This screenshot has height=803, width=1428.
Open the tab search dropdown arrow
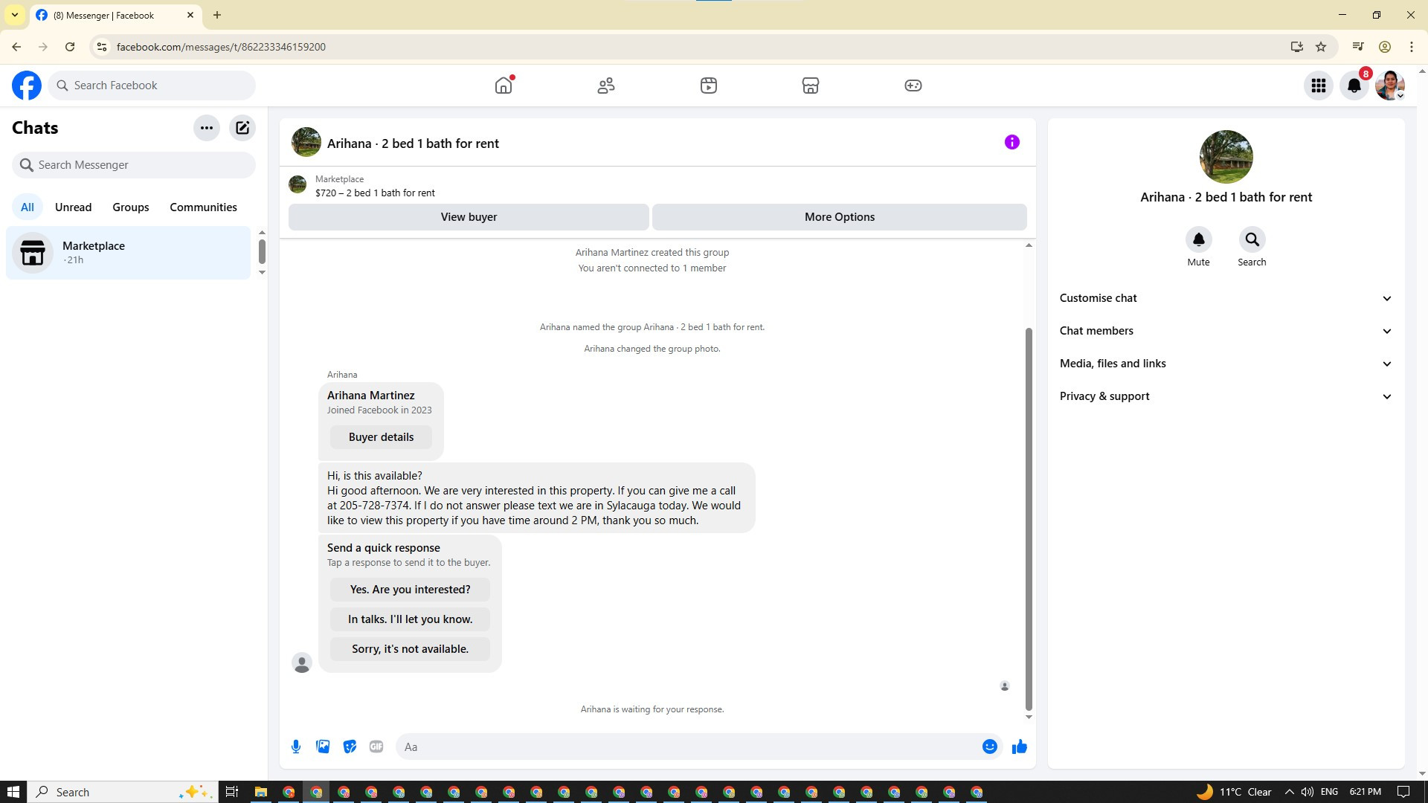pos(14,15)
